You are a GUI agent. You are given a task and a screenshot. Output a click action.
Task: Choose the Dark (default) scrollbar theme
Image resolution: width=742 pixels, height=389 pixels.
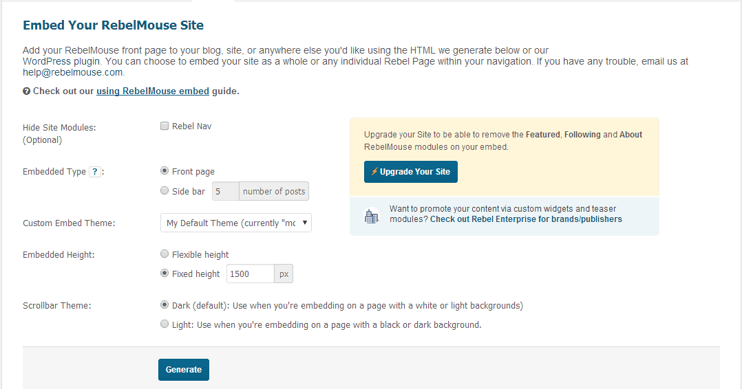pyautogui.click(x=165, y=305)
